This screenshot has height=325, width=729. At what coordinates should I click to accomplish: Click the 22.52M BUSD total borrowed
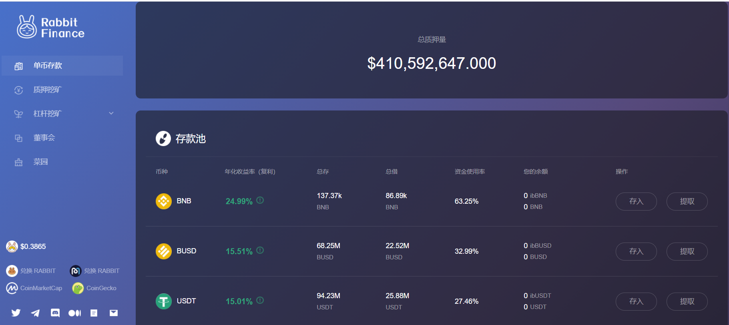click(397, 246)
